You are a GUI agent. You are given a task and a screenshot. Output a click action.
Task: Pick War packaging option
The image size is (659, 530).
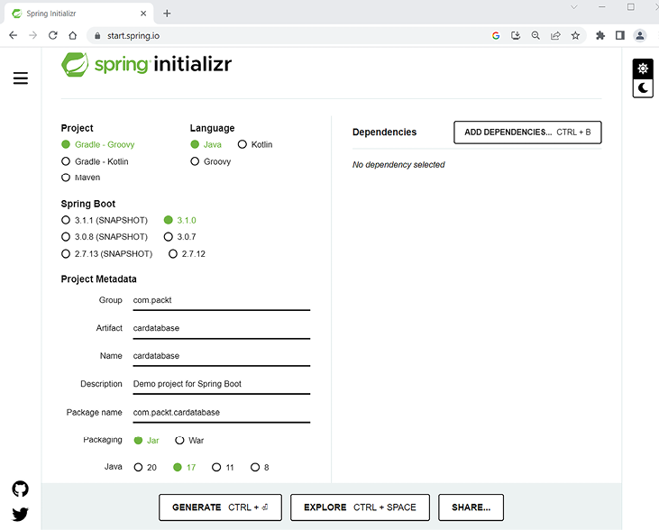point(179,440)
